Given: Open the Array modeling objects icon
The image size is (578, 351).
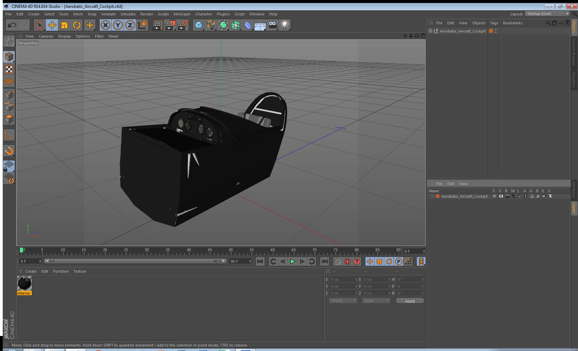Looking at the screenshot, I should pos(236,25).
